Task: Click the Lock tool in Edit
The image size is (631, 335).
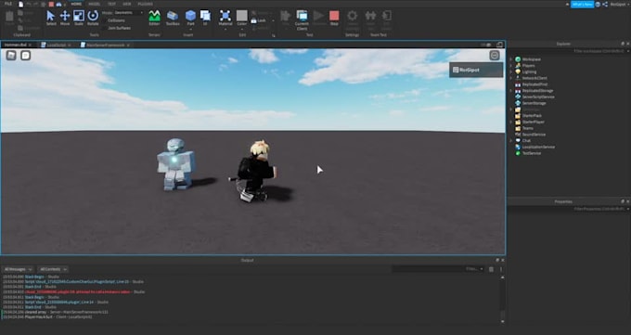Action: [x=258, y=20]
